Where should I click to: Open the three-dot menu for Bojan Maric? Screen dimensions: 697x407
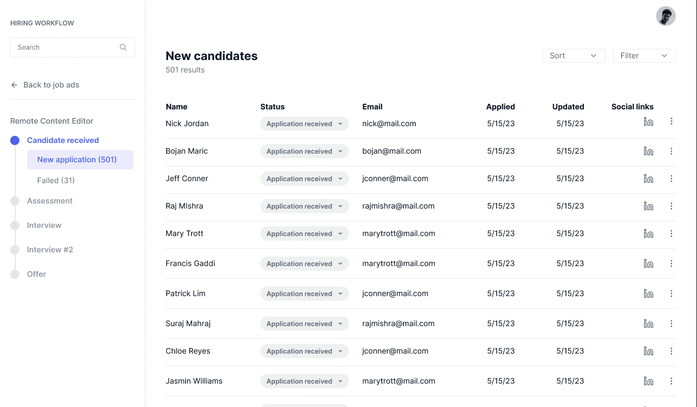coord(672,151)
